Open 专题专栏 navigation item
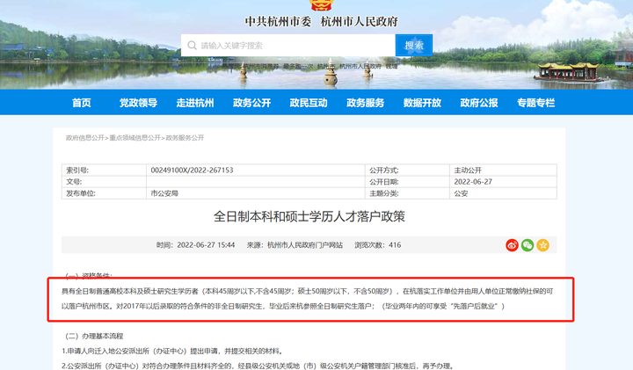This screenshot has height=370, width=633. (535, 103)
